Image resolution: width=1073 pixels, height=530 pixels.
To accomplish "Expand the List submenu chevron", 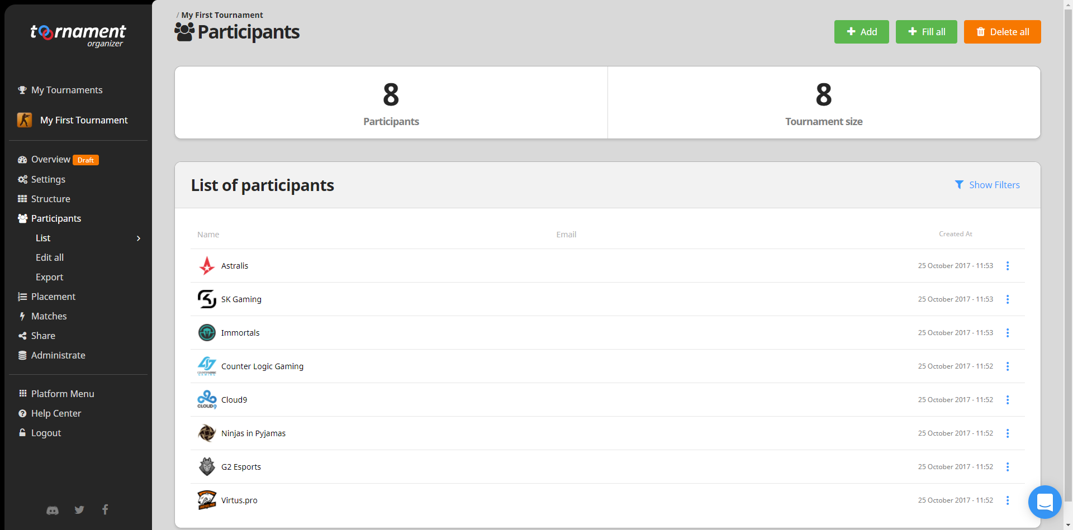I will click(x=139, y=238).
